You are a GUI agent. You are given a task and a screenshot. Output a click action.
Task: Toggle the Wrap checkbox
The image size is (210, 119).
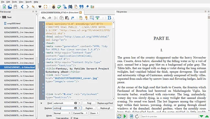[x=71, y=118]
